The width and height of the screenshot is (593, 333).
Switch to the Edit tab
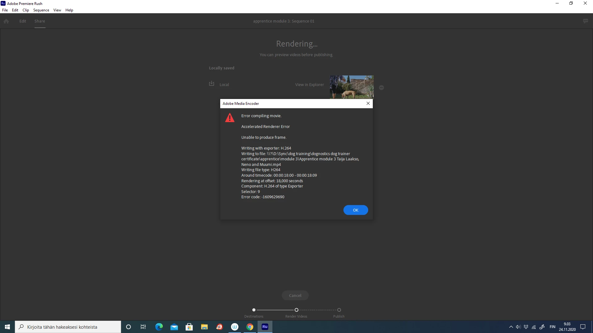(23, 21)
